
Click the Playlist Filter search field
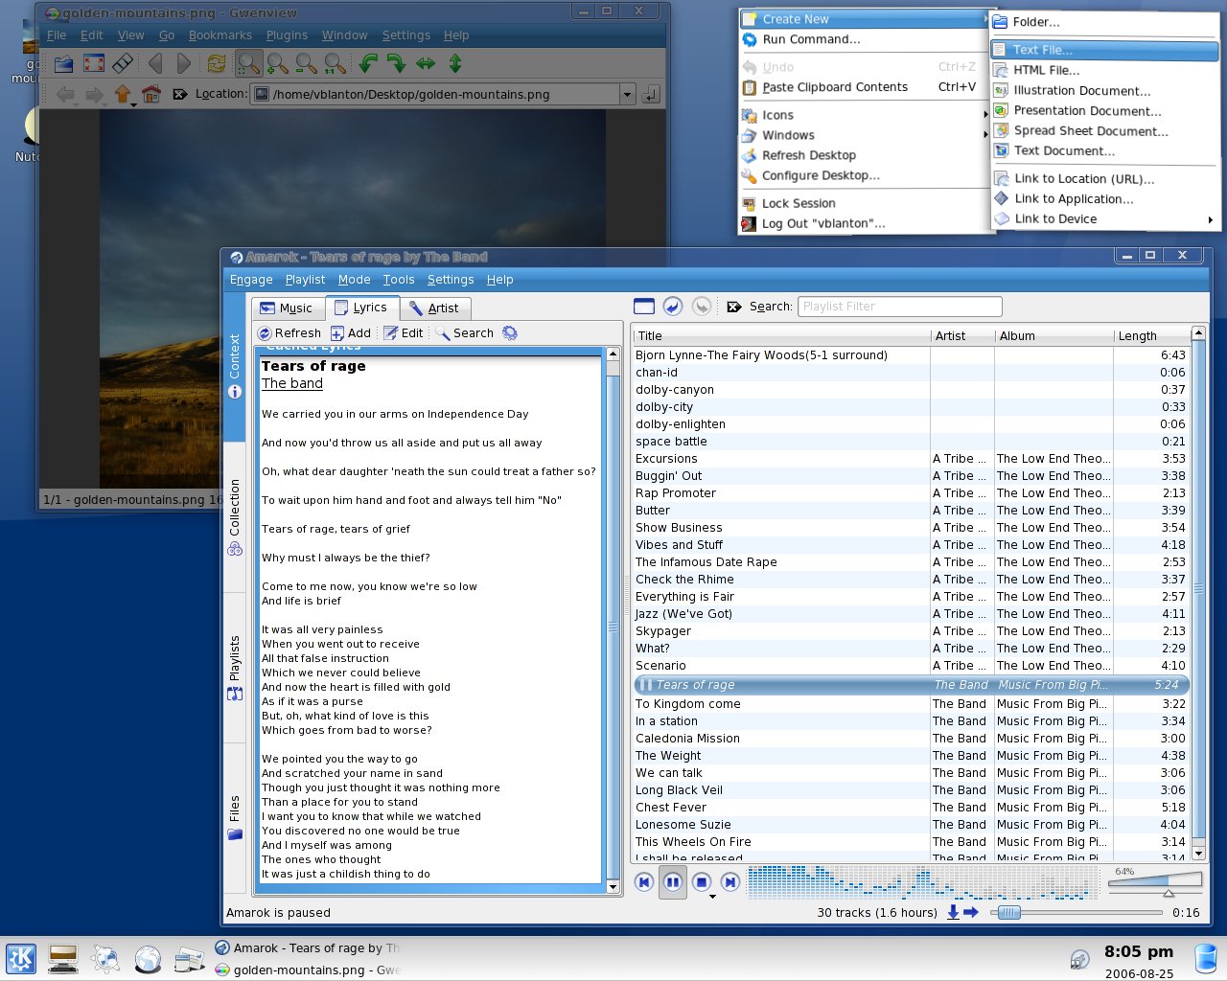[x=900, y=307]
